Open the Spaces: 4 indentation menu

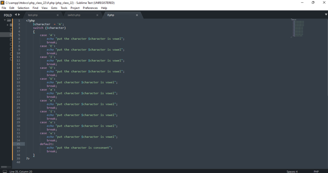click(292, 171)
